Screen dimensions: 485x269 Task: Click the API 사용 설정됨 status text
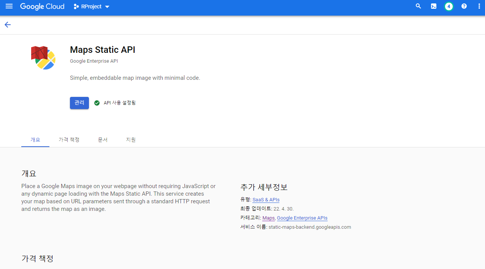click(x=120, y=103)
